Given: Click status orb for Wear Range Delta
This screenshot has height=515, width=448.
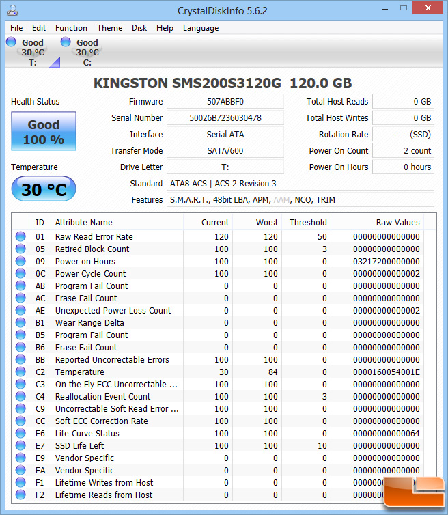Looking at the screenshot, I should pos(20,322).
